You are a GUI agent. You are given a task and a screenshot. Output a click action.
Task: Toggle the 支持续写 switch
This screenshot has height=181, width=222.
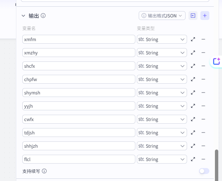pyautogui.click(x=204, y=171)
